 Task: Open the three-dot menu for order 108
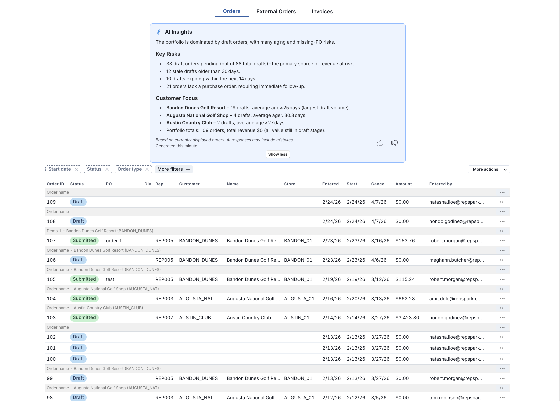[x=502, y=221]
